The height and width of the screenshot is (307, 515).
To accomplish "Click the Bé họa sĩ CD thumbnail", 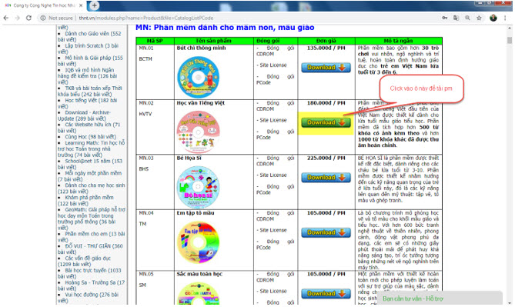I will 198,187.
